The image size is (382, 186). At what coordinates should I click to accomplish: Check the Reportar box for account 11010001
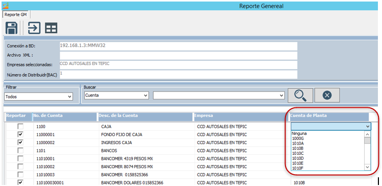[21, 159]
